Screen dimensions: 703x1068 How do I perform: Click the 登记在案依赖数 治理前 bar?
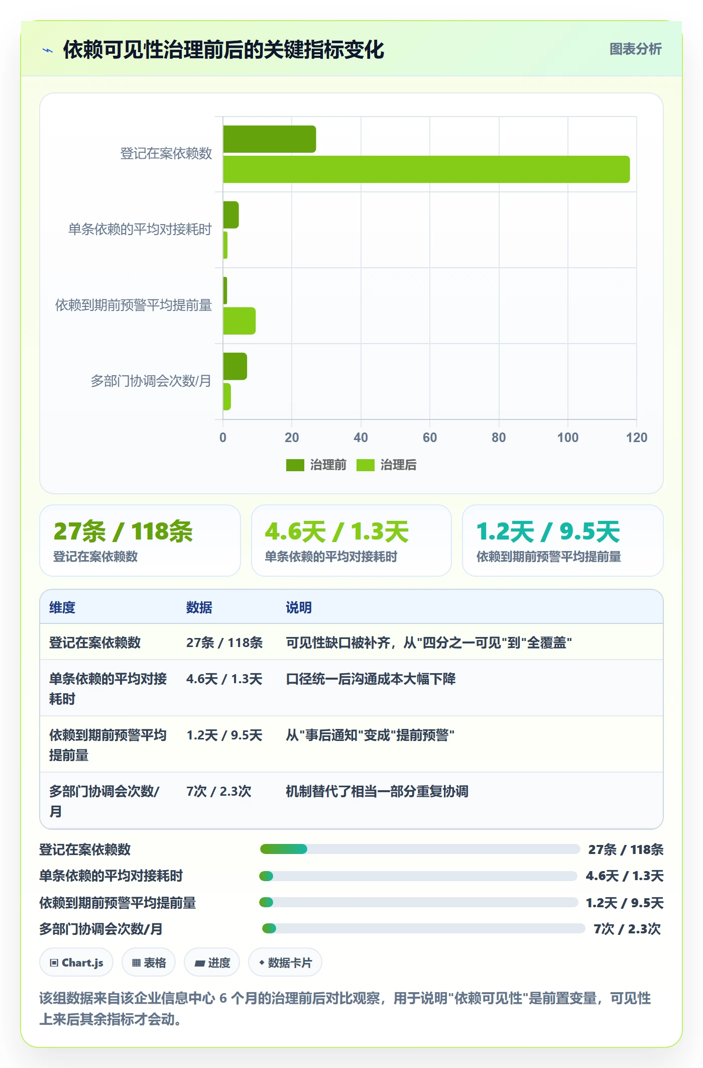(x=270, y=139)
